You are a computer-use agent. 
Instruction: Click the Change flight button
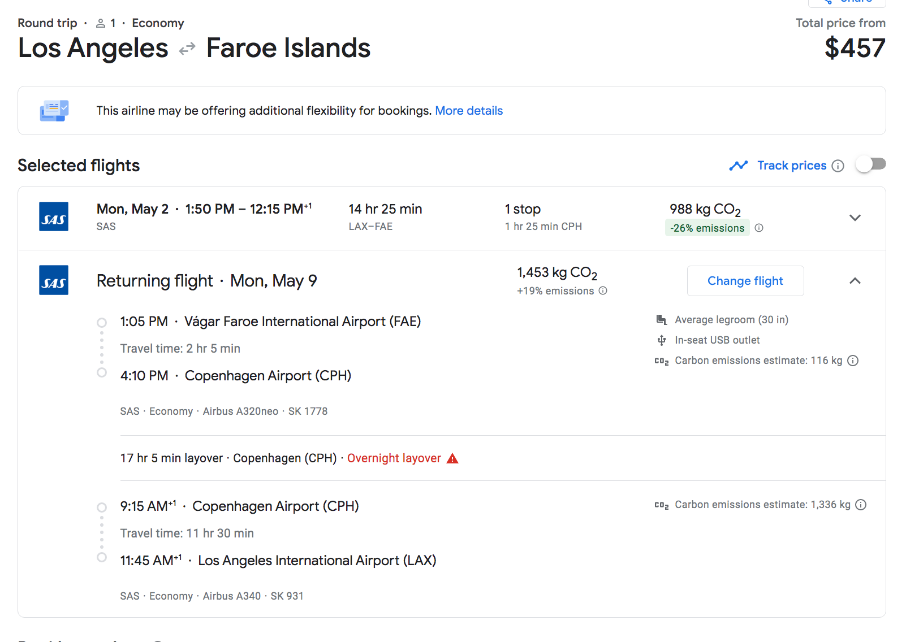(x=745, y=281)
